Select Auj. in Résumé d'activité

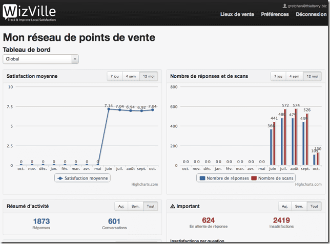[x=121, y=206]
